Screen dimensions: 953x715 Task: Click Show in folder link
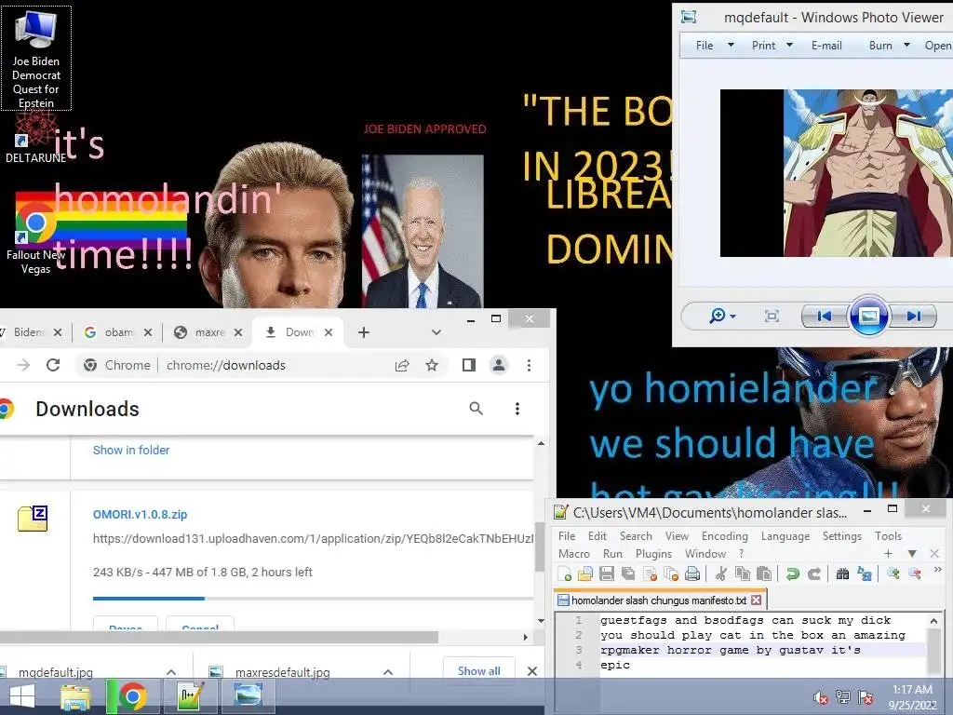tap(130, 450)
